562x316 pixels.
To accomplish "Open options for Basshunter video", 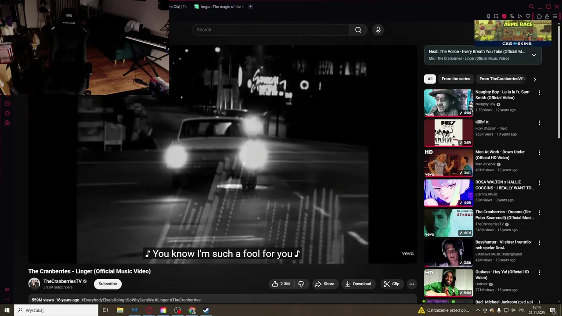I will click(x=540, y=243).
